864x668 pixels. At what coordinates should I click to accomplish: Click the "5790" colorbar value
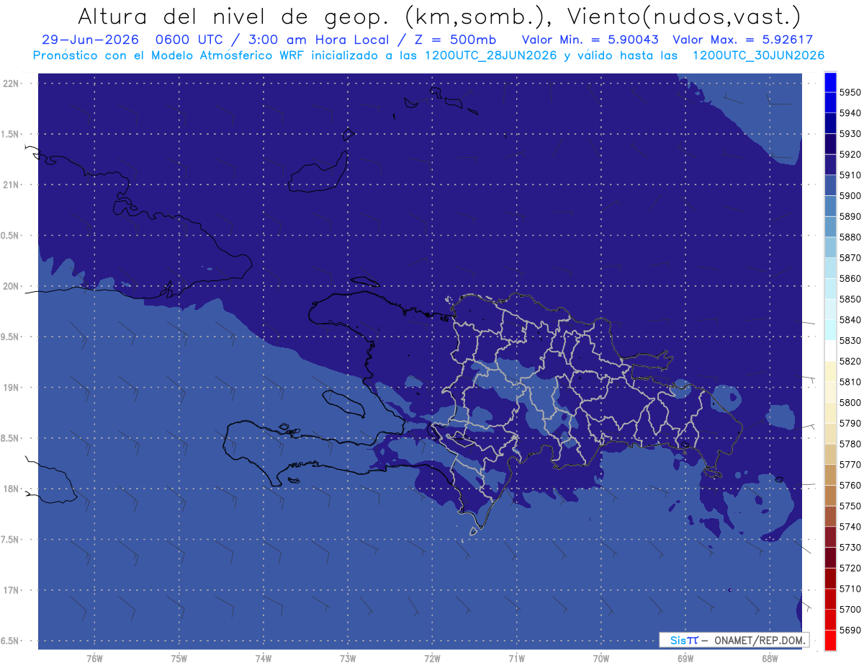(850, 423)
